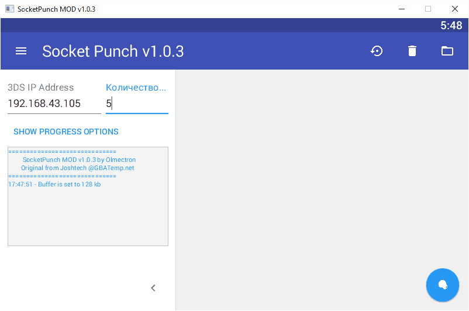
Task: Close the SocketPunch MOD window
Action: coord(454,9)
